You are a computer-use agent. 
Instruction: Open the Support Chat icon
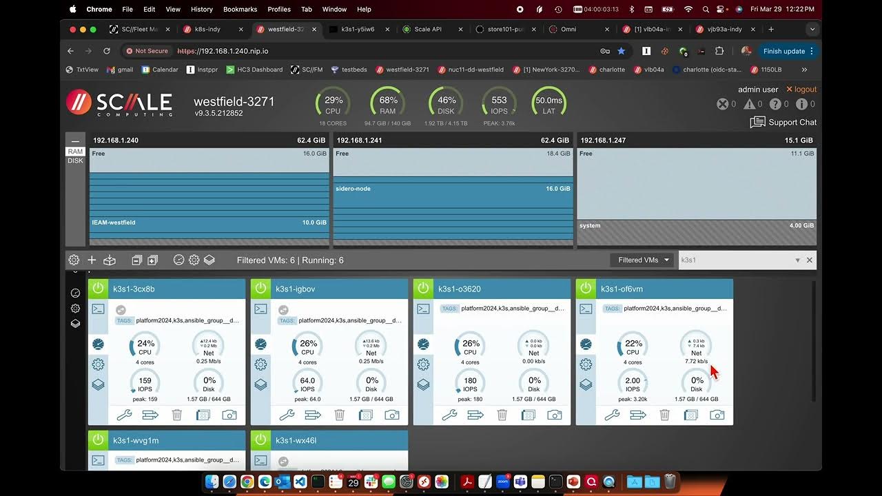pos(757,122)
